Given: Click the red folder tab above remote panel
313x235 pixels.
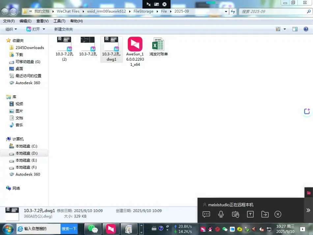Looking at the screenshot, I should tap(309, 193).
